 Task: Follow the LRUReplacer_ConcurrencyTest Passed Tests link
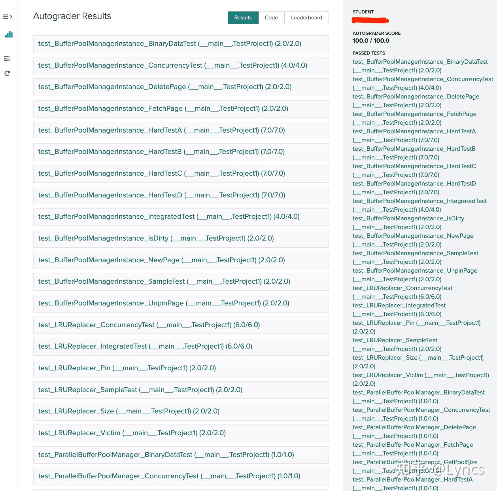(403, 292)
